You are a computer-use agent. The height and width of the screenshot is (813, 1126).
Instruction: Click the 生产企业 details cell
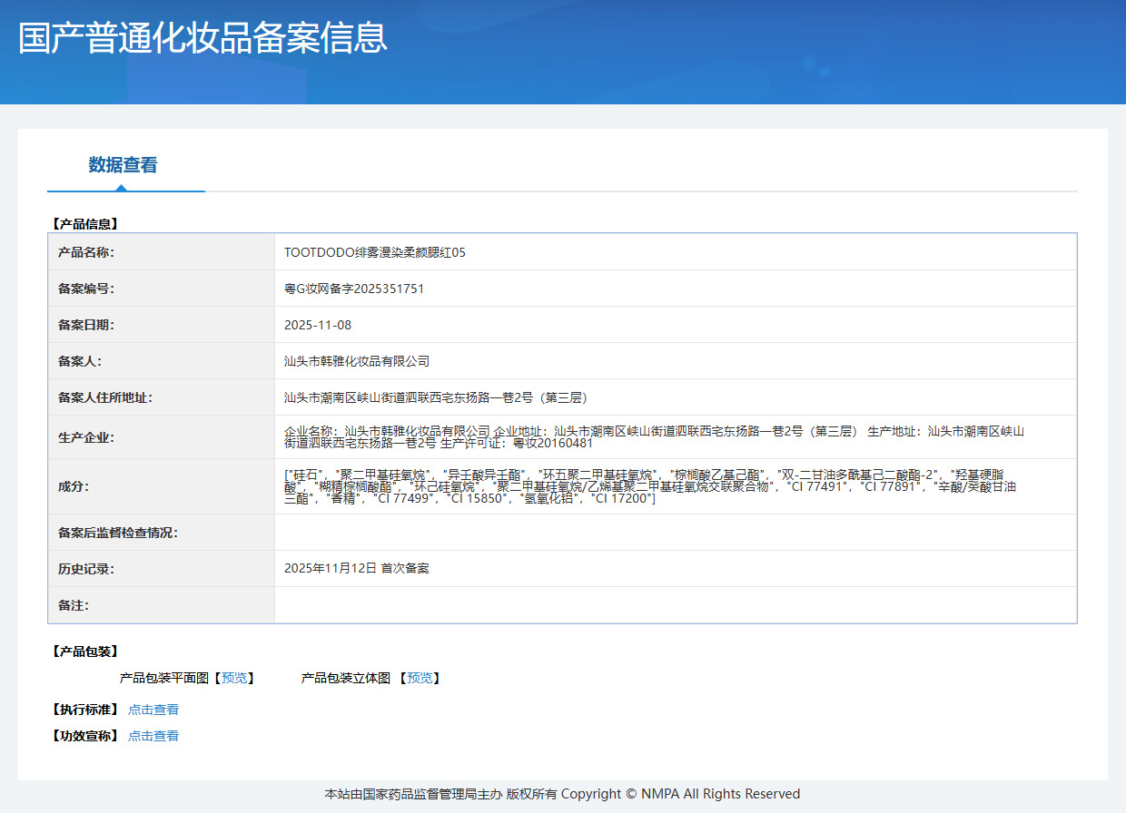pyautogui.click(x=676, y=437)
